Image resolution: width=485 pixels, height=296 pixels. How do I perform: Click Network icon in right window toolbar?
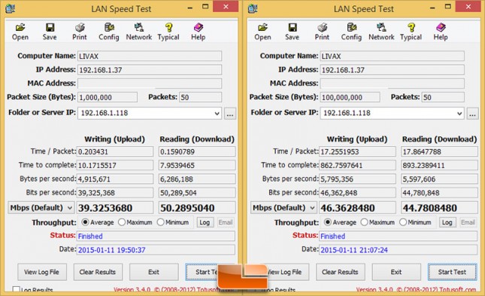[381, 32]
